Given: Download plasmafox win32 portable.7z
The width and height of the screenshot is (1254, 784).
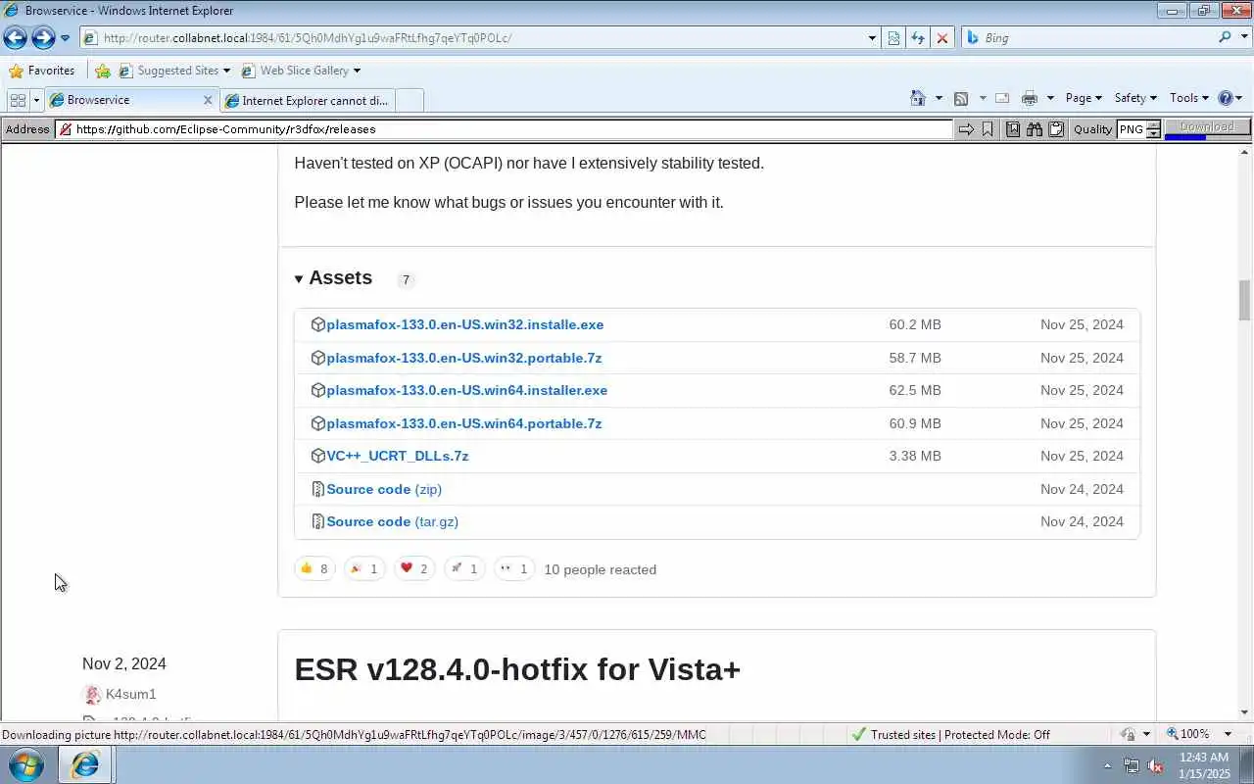Looking at the screenshot, I should pyautogui.click(x=463, y=358).
